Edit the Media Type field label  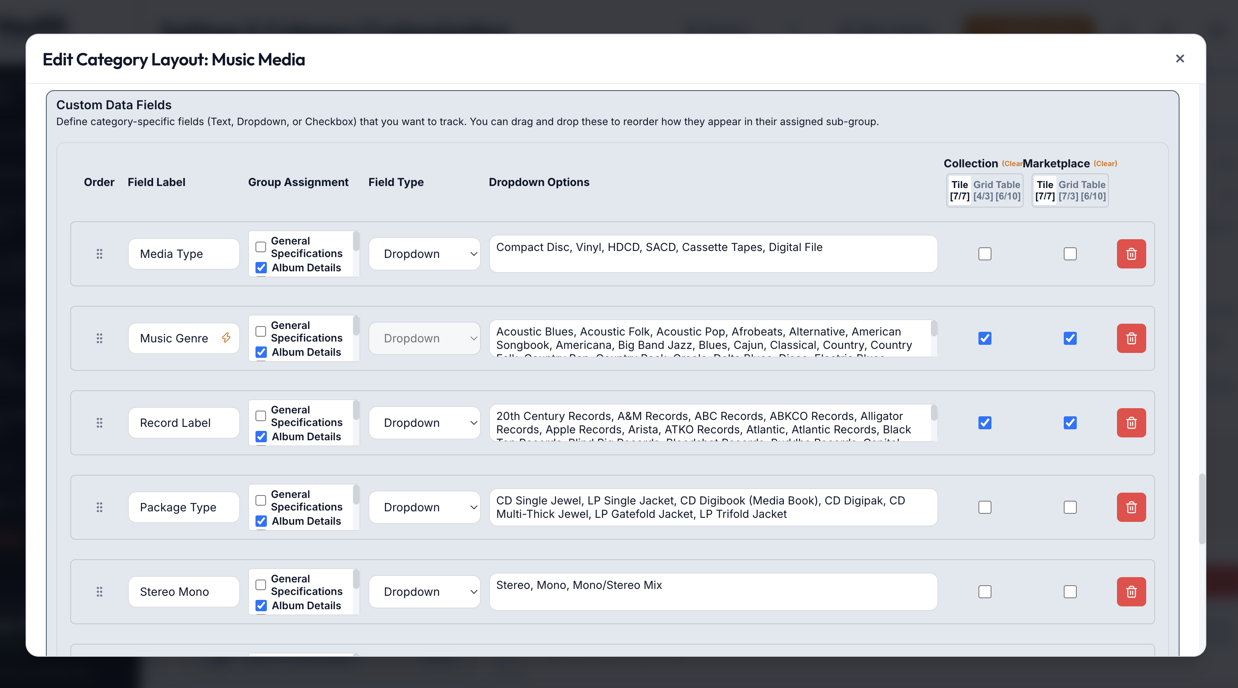coord(184,254)
